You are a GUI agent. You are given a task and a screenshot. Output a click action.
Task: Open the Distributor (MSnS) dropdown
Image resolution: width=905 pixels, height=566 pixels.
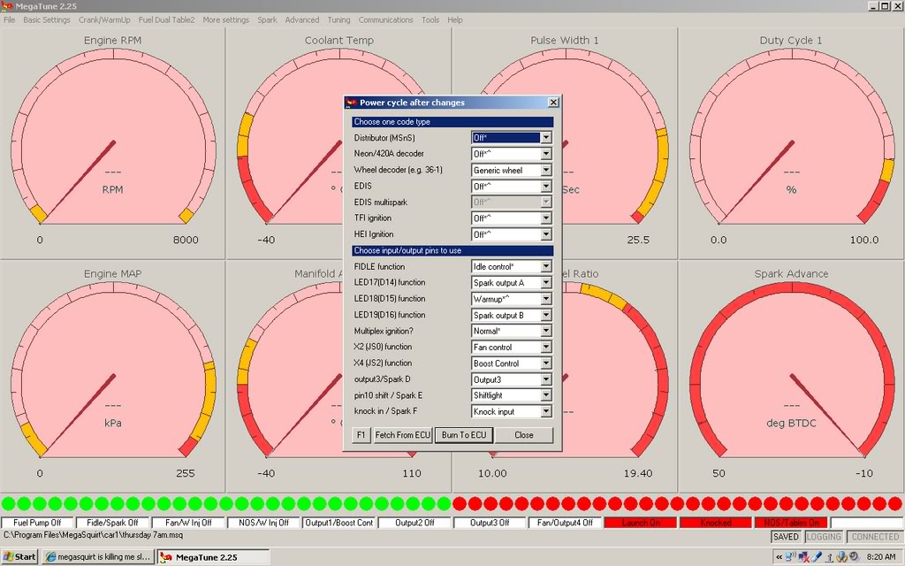546,138
